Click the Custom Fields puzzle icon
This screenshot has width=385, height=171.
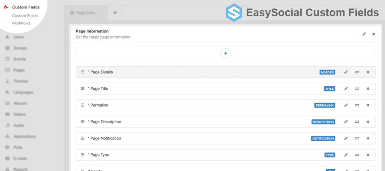pos(6,7)
